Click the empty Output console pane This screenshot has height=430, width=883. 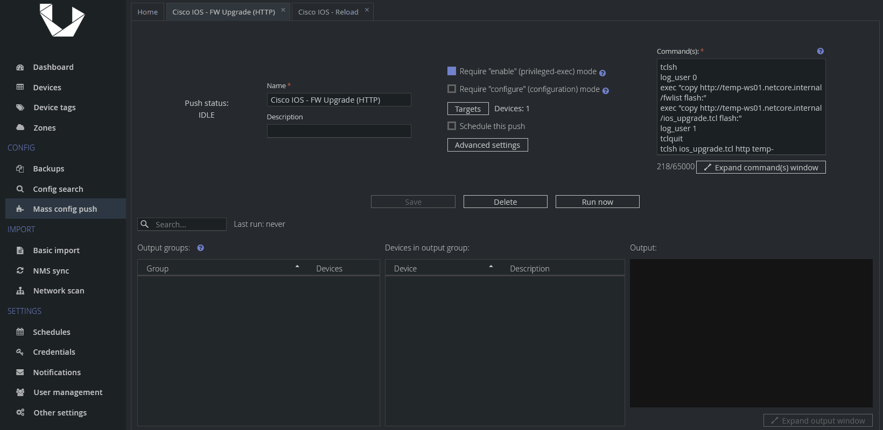(751, 333)
